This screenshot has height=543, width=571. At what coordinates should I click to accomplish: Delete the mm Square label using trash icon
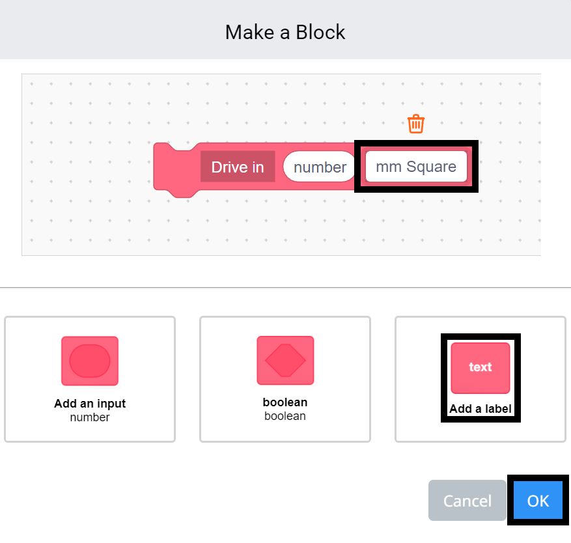pos(415,123)
